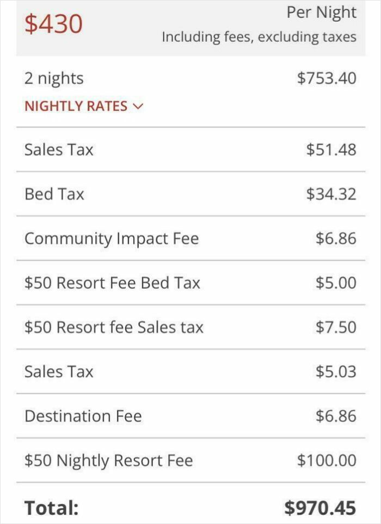Select the 2 nights line item
This screenshot has height=524, width=381.
pyautogui.click(x=54, y=78)
